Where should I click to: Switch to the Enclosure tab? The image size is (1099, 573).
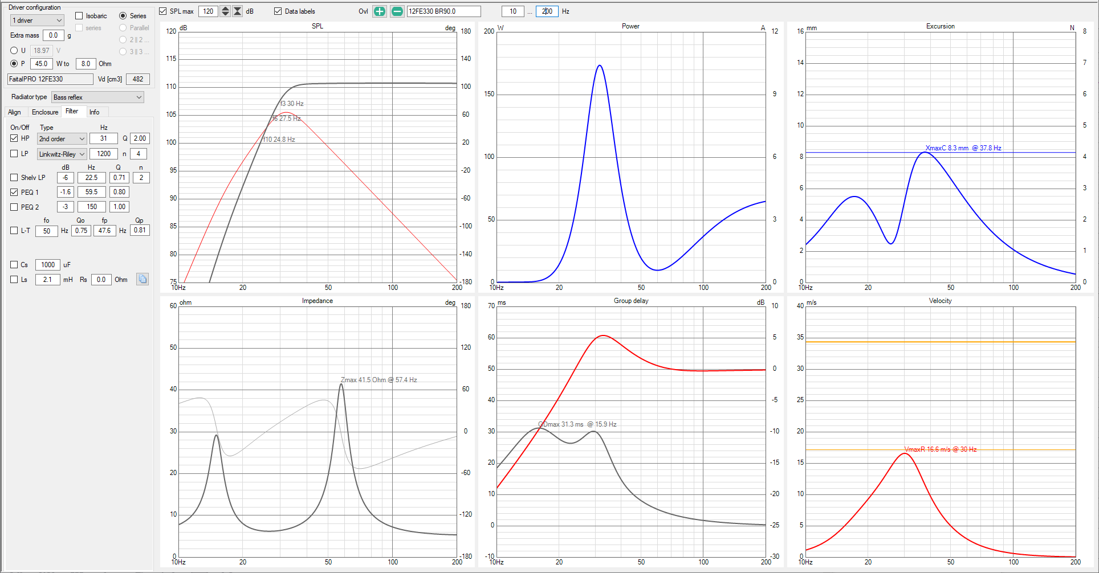45,112
